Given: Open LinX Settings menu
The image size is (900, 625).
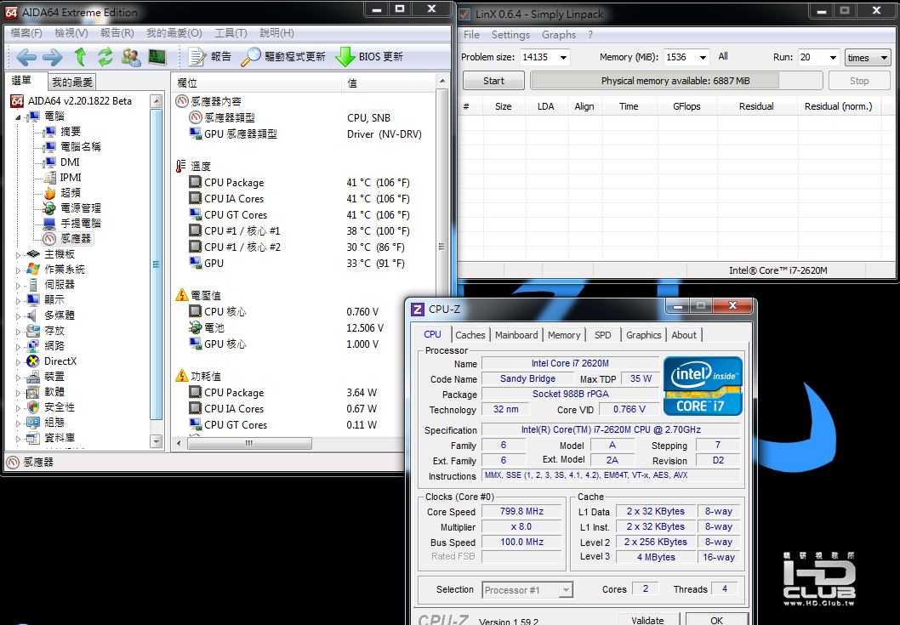Looking at the screenshot, I should click(510, 34).
